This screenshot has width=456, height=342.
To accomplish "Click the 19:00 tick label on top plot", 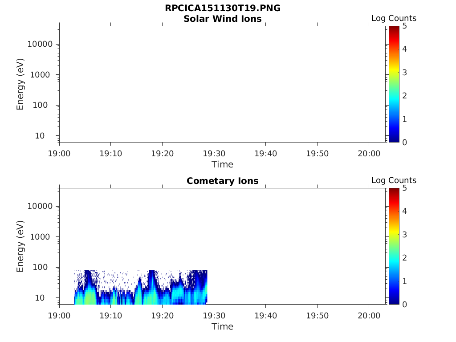I will pyautogui.click(x=59, y=154).
